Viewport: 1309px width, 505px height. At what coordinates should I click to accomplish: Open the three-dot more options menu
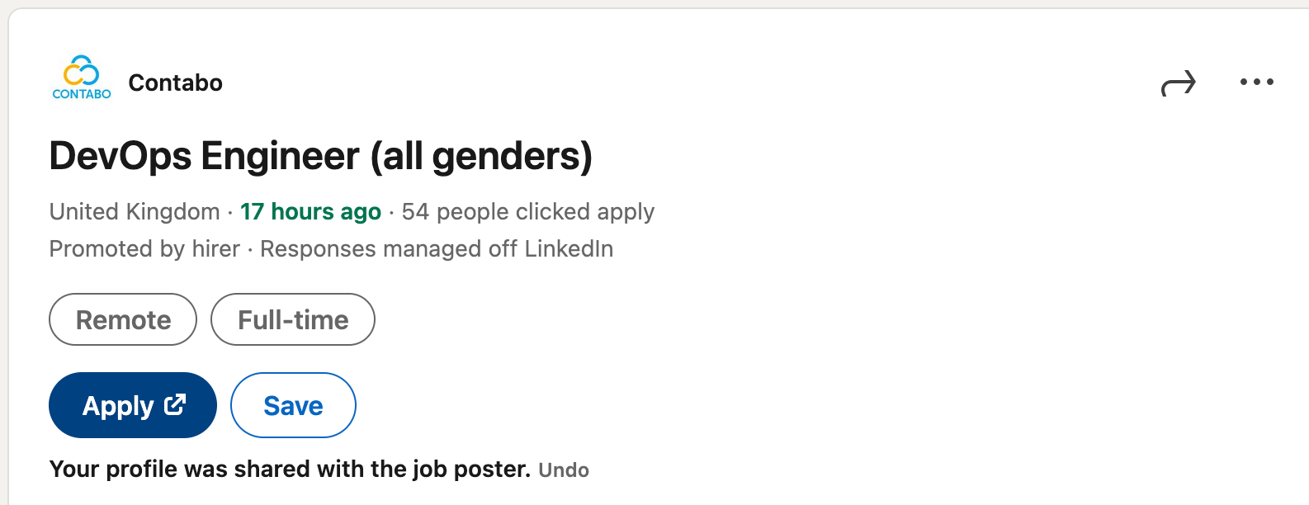[x=1256, y=83]
